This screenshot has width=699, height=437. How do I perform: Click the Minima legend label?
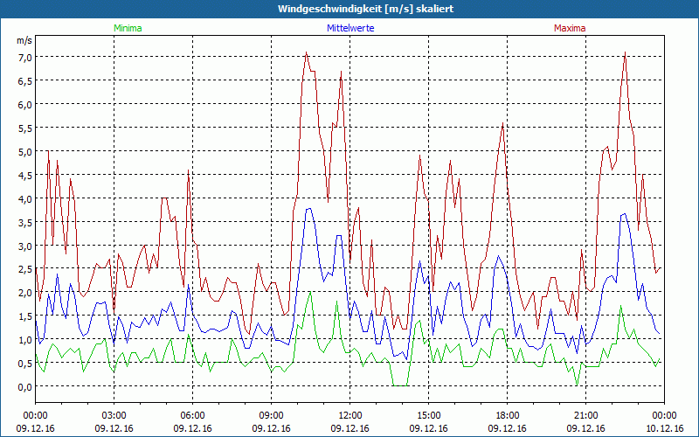(127, 28)
